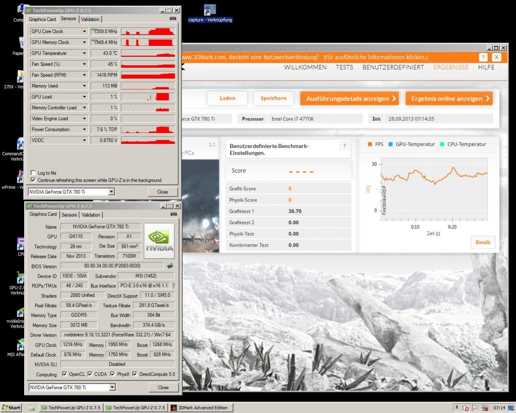Show hidden tray icons arrow
The width and height of the screenshot is (516, 413).
(457, 407)
